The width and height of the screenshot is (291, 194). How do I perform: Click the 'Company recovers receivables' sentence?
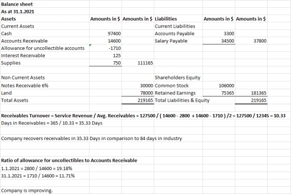pyautogui.click(x=91, y=138)
